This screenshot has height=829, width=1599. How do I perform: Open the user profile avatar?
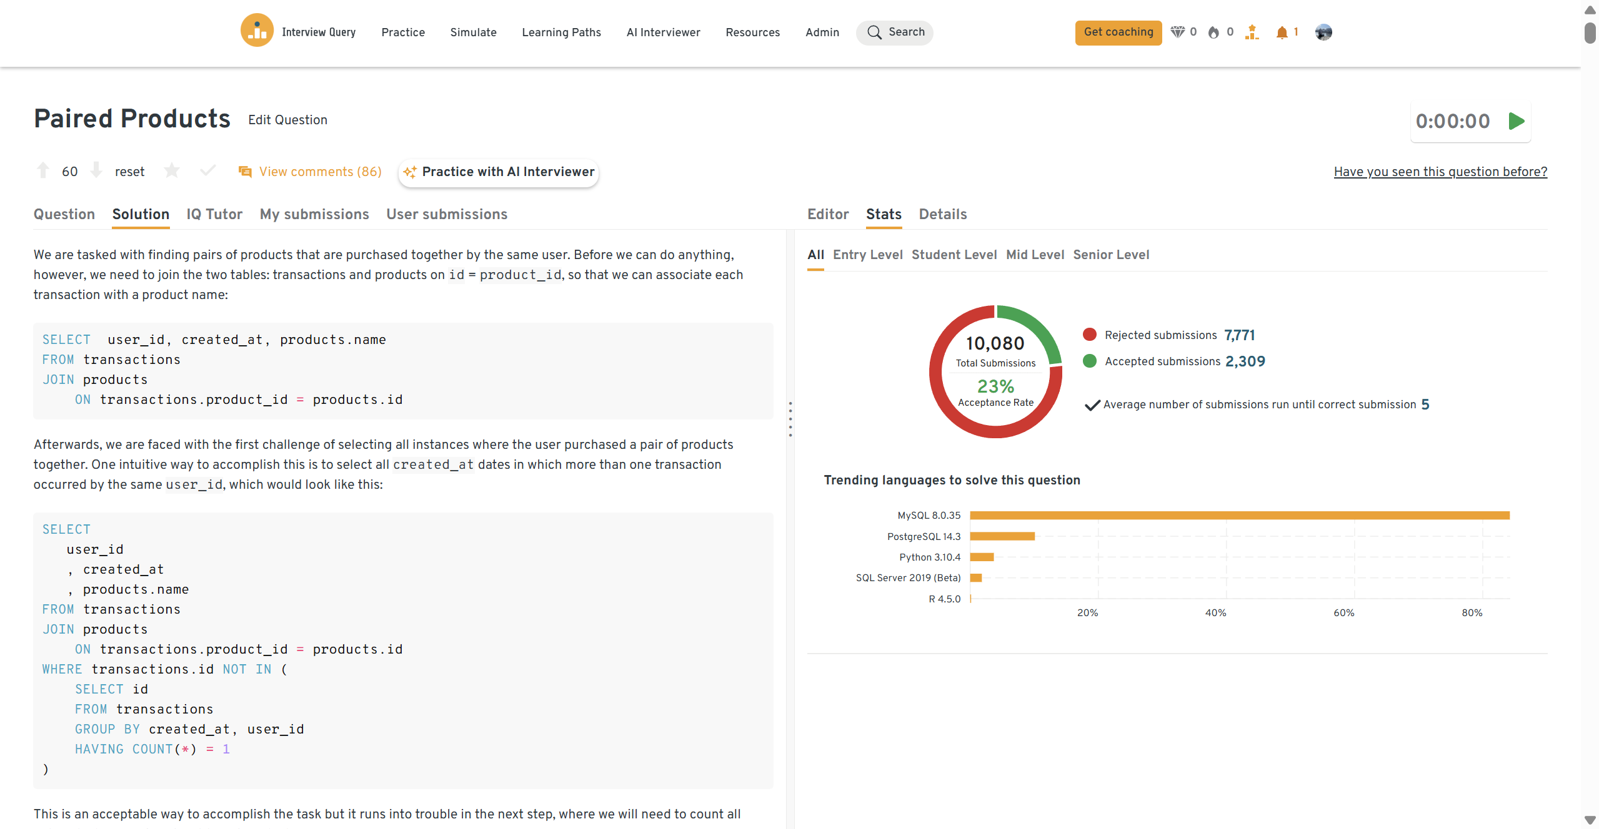[x=1323, y=32]
